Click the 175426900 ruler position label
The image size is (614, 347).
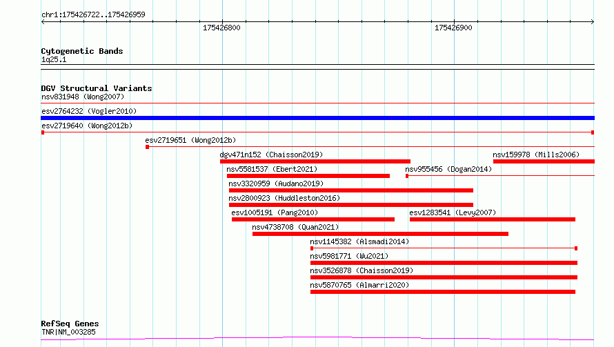453,28
